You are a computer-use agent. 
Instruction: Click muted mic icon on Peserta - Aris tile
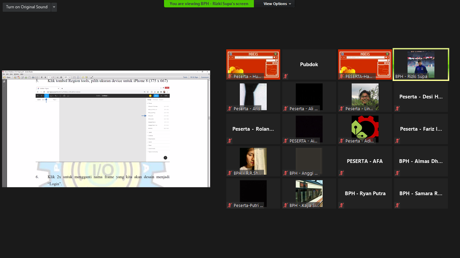(230, 109)
